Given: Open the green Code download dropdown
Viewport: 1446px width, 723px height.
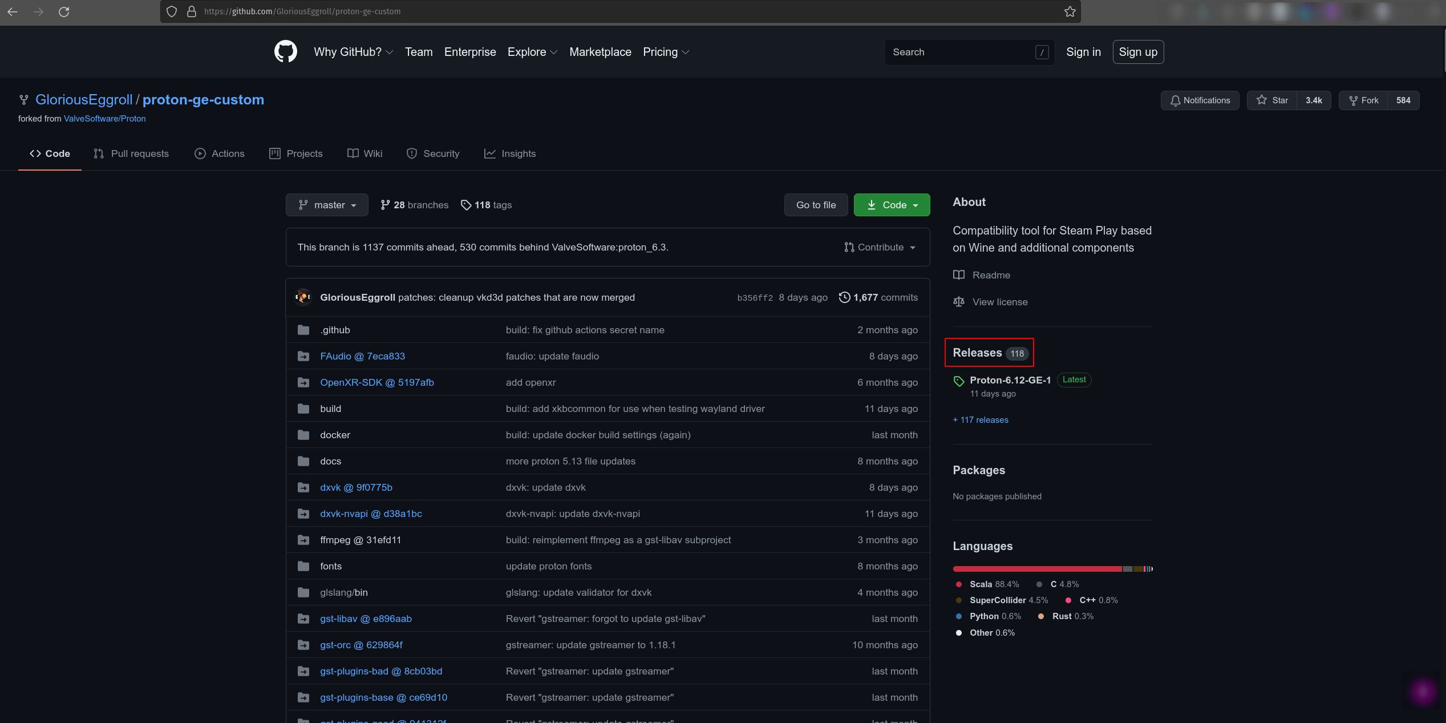Looking at the screenshot, I should pos(892,205).
